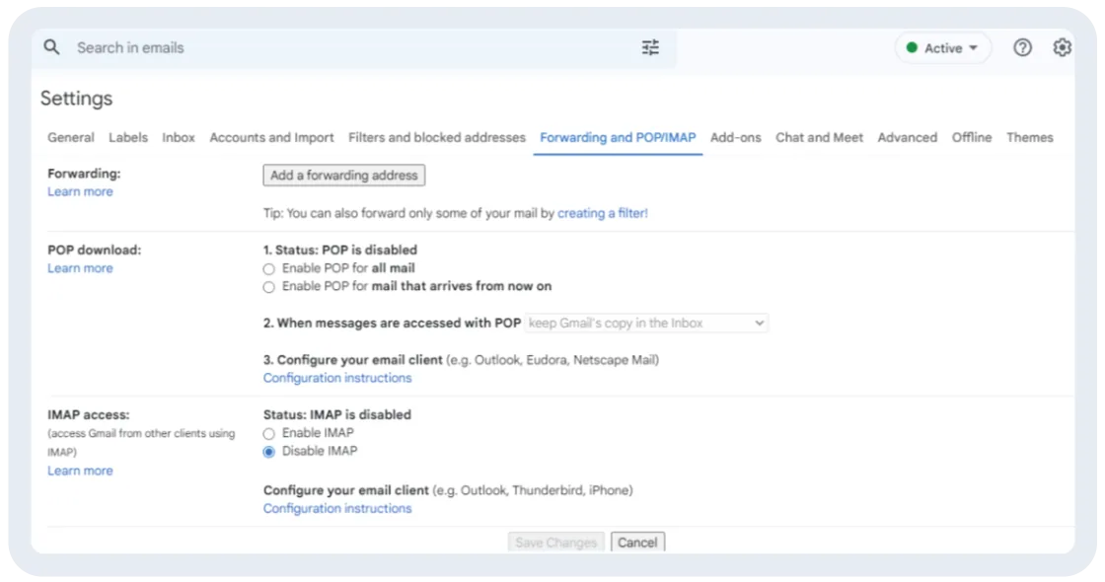Image resolution: width=1105 pixels, height=582 pixels.
Task: Click Learn more under POP download
Action: [80, 268]
